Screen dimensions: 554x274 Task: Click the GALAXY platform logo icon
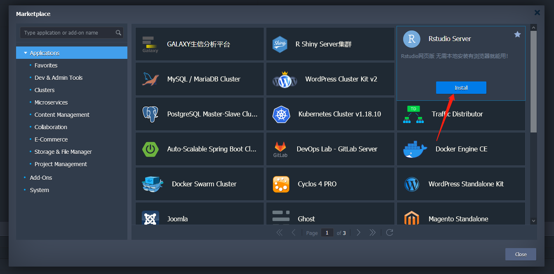[150, 44]
